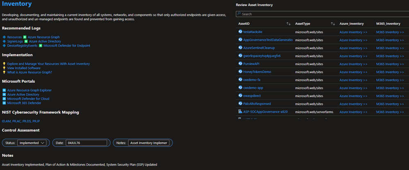
Task: Click lightbulb icon next to Explore and Manage Resources
Action: click(x=4, y=64)
